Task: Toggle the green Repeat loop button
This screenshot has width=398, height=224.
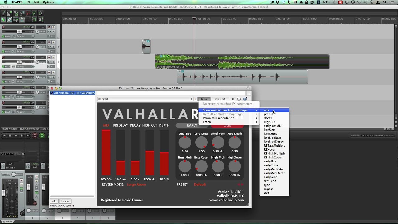Action: click(x=42, y=136)
